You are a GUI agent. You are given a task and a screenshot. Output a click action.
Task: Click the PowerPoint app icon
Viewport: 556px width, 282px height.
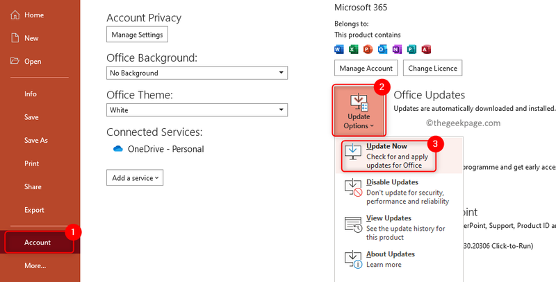[368, 49]
